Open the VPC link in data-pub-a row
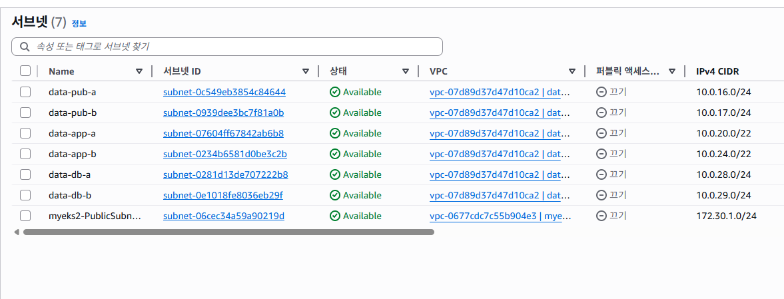The width and height of the screenshot is (784, 299). (x=500, y=92)
